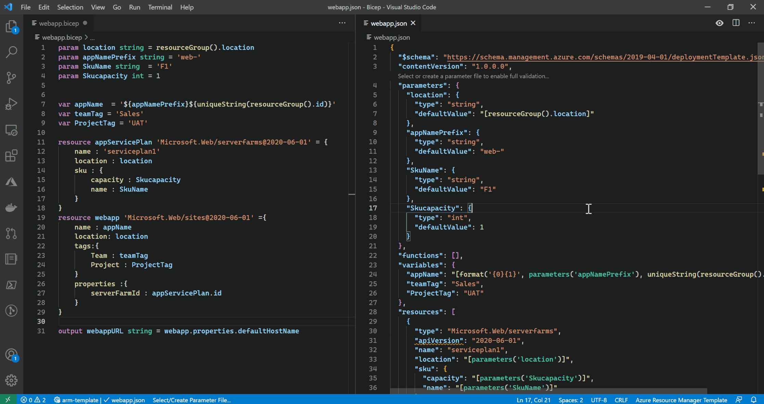The width and height of the screenshot is (764, 404).
Task: Click the 'Select or create a parameter file' code lens
Action: (473, 76)
